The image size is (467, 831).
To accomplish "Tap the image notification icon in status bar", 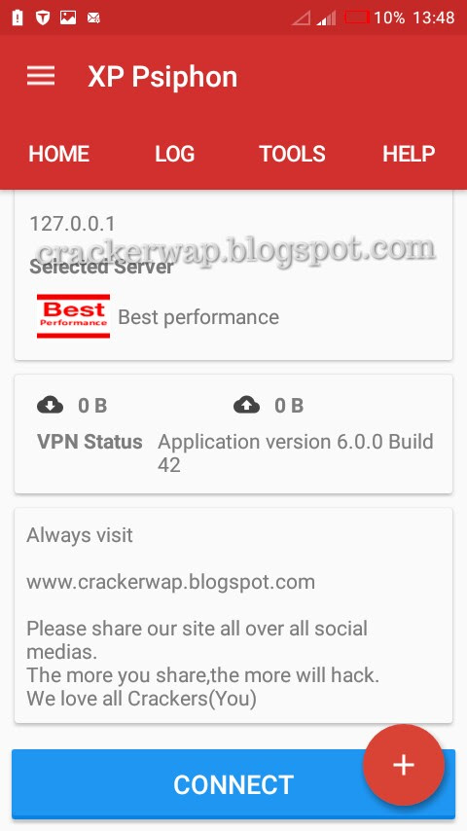I will point(68,18).
